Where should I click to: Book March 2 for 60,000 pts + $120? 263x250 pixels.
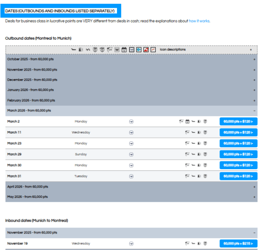238,121
